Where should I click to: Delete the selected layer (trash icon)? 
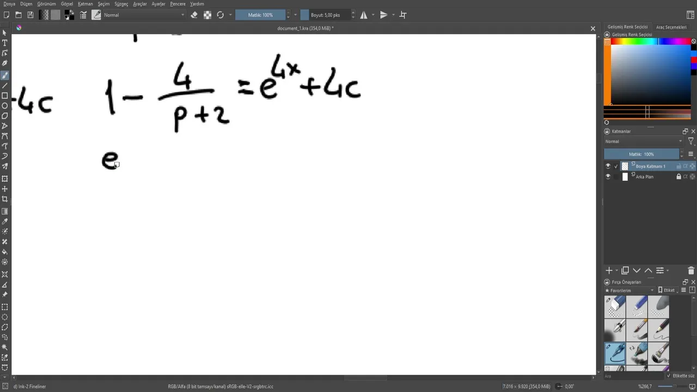point(691,271)
